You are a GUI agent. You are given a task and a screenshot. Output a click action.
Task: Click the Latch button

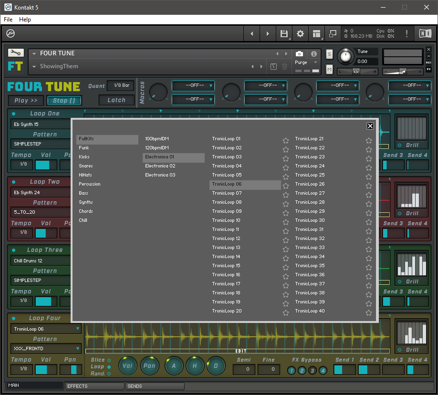tap(116, 100)
